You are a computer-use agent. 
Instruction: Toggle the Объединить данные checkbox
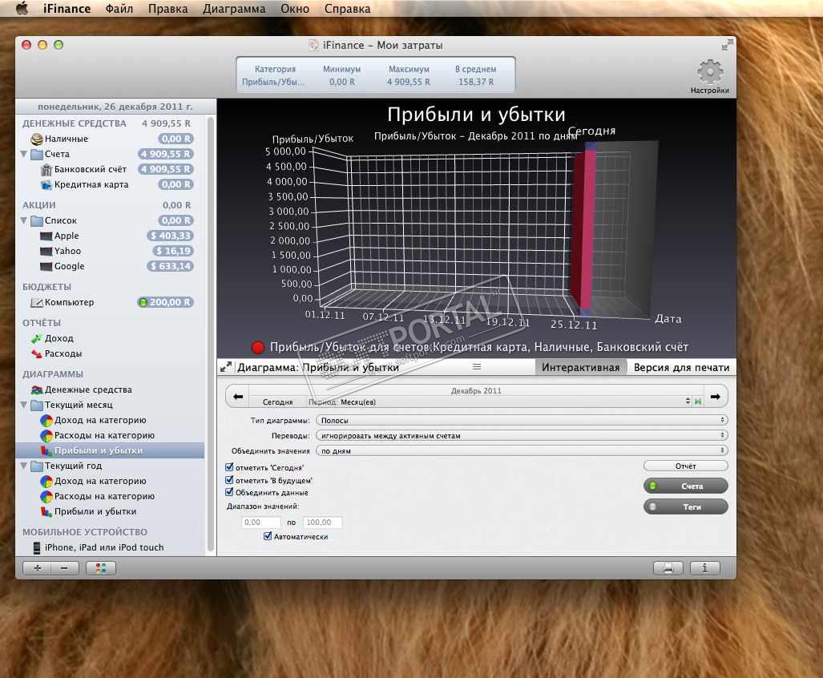(x=229, y=492)
